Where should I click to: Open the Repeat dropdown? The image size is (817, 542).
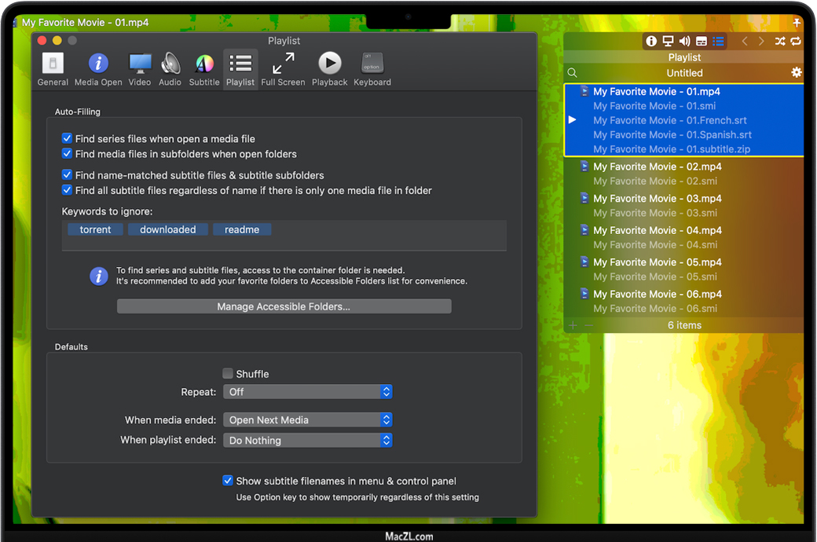tap(307, 391)
